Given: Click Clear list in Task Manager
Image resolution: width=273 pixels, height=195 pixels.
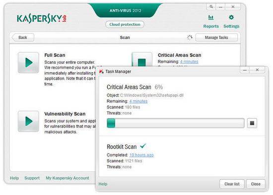Looking at the screenshot, I should (232, 184).
